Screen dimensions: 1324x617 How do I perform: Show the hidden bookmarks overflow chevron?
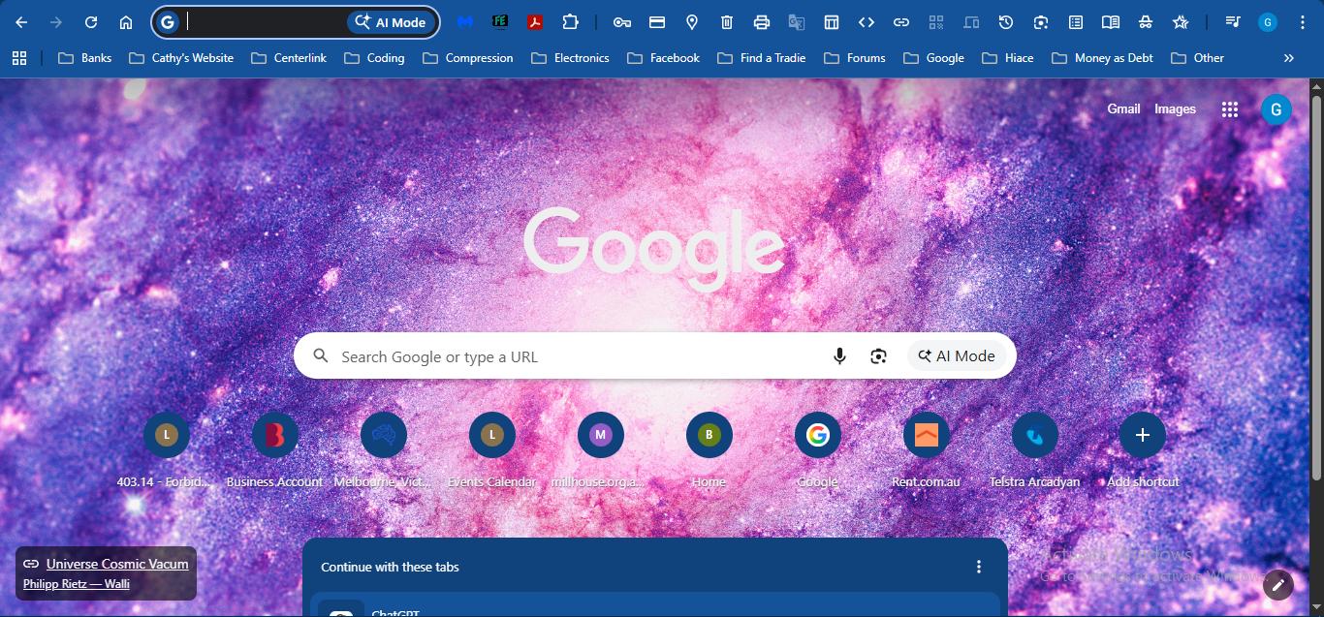click(x=1289, y=58)
